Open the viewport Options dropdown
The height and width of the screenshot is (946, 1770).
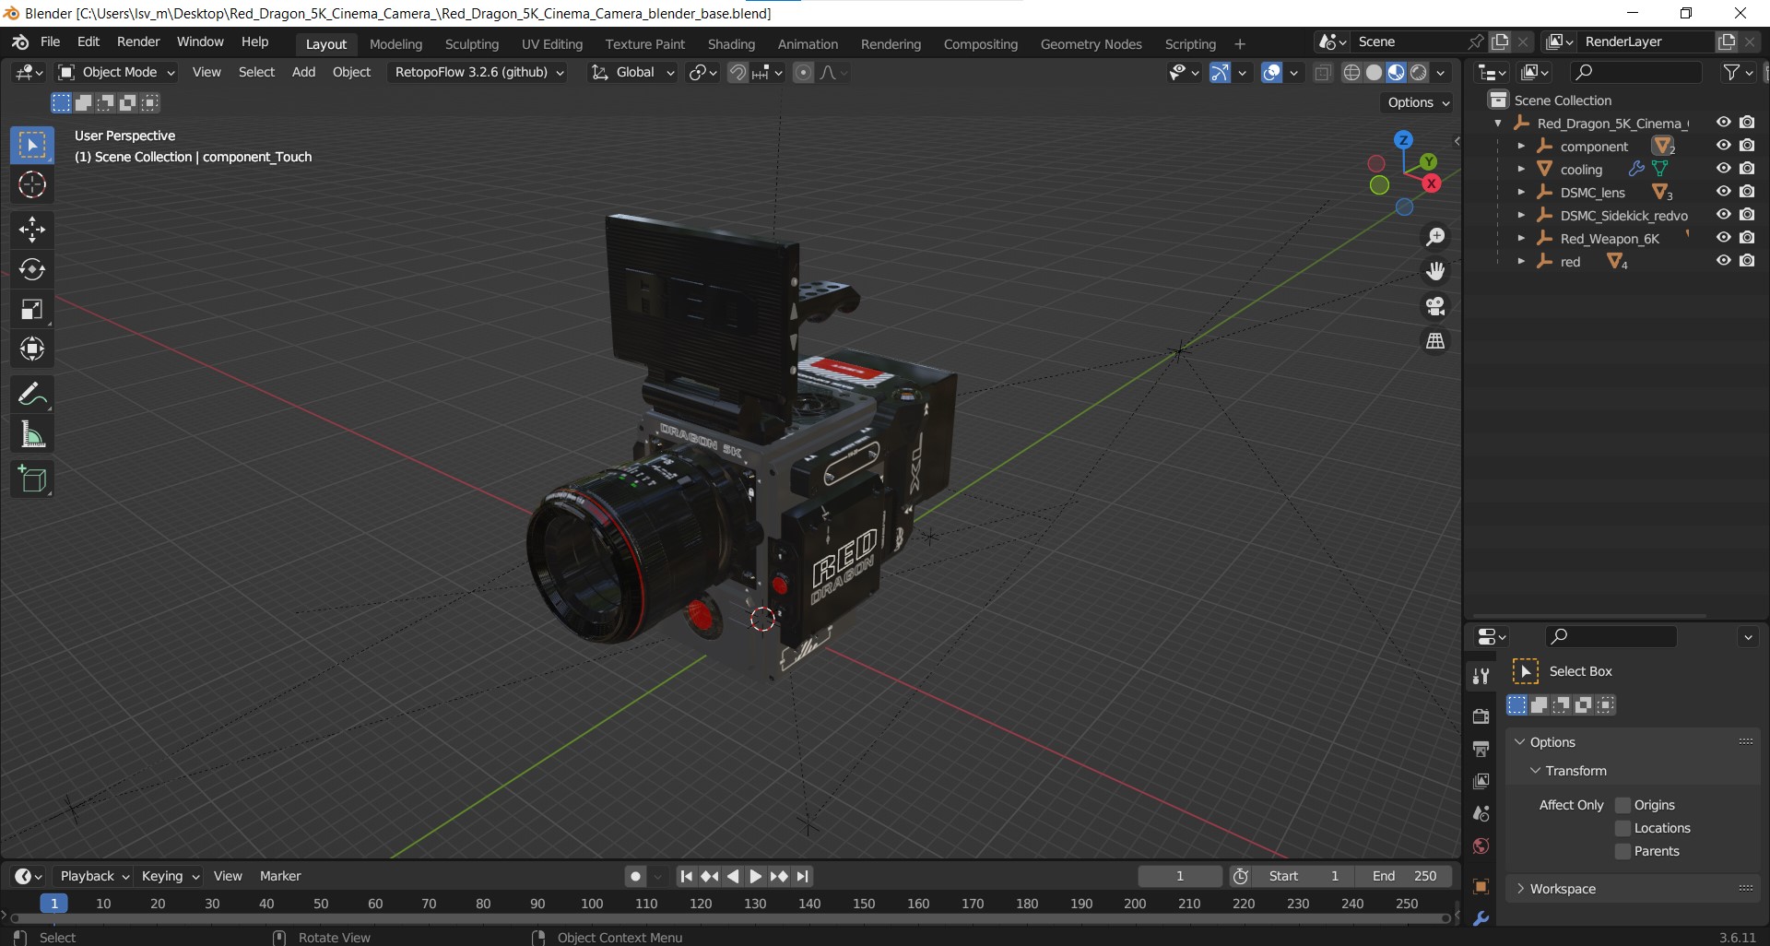tap(1419, 102)
